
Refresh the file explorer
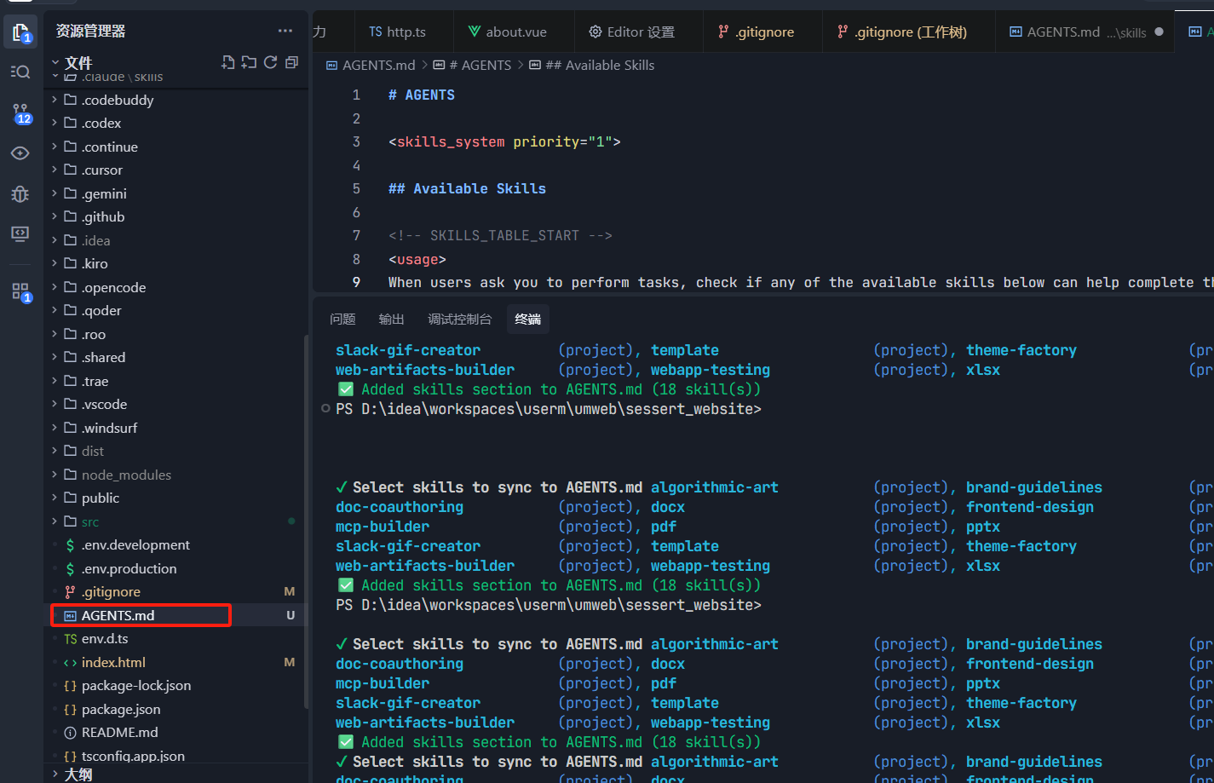tap(270, 62)
